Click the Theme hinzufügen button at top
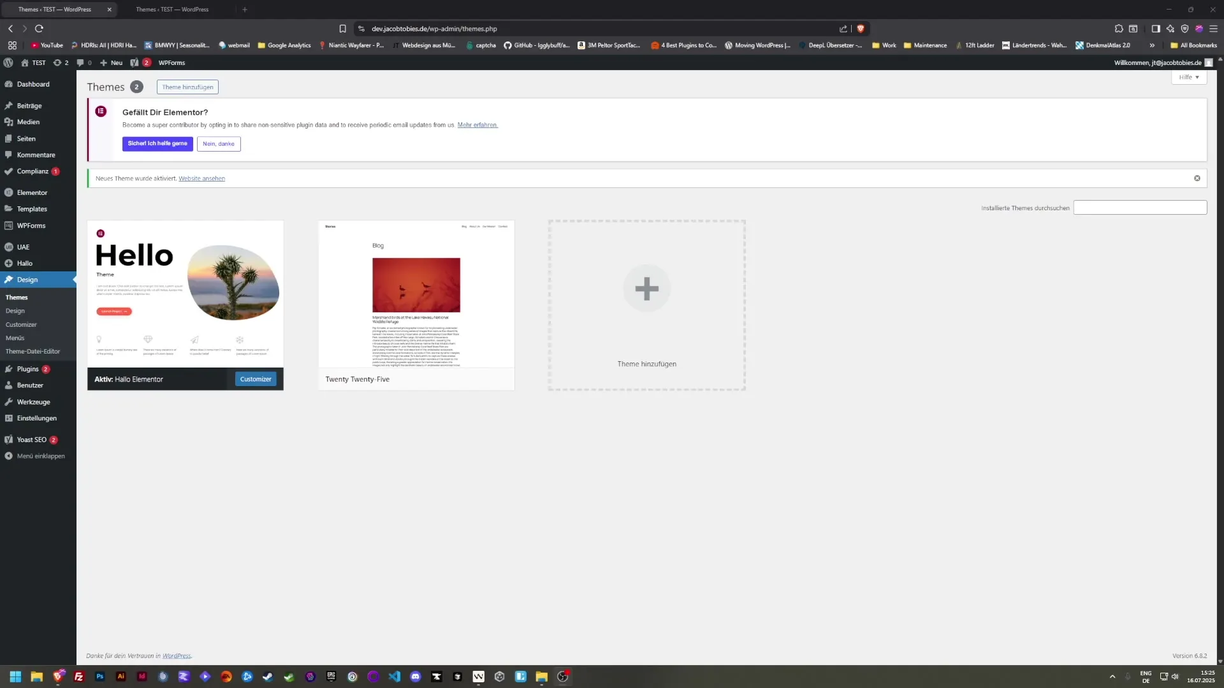 187,87
